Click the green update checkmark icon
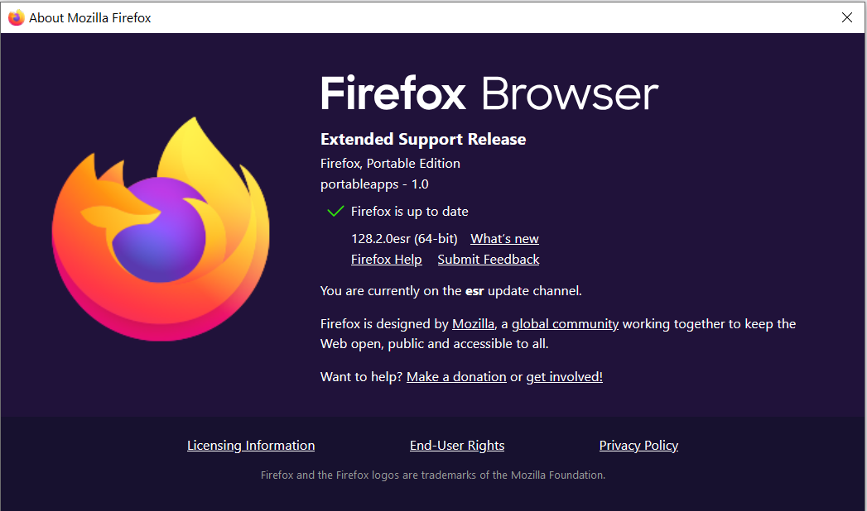 [335, 212]
